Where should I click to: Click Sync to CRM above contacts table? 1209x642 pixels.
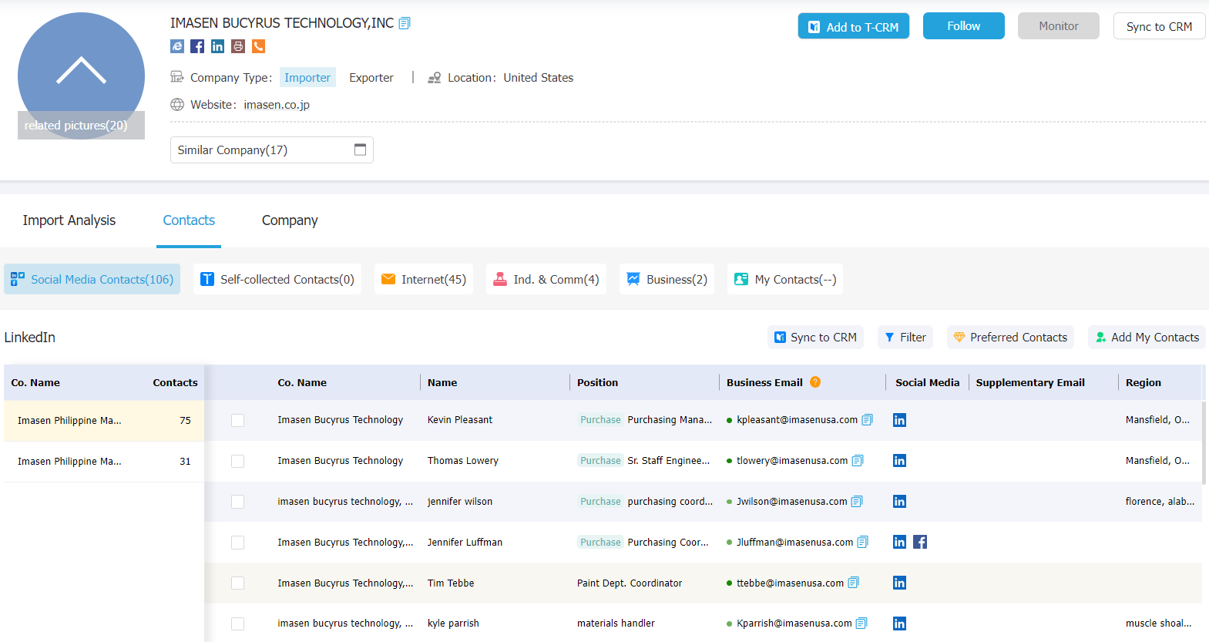tap(816, 338)
